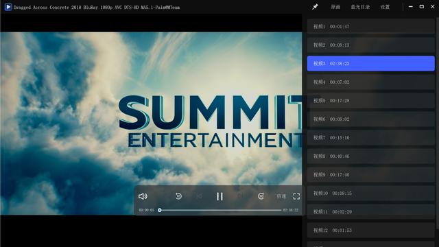Pause the playing video
The height and width of the screenshot is (247, 439).
[219, 196]
